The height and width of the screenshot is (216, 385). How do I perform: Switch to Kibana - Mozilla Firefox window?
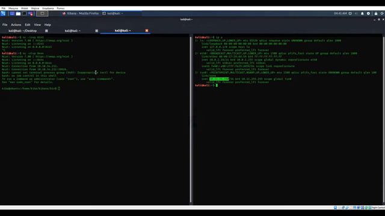(x=81, y=13)
